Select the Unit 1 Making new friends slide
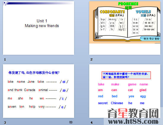 pos(39,28)
